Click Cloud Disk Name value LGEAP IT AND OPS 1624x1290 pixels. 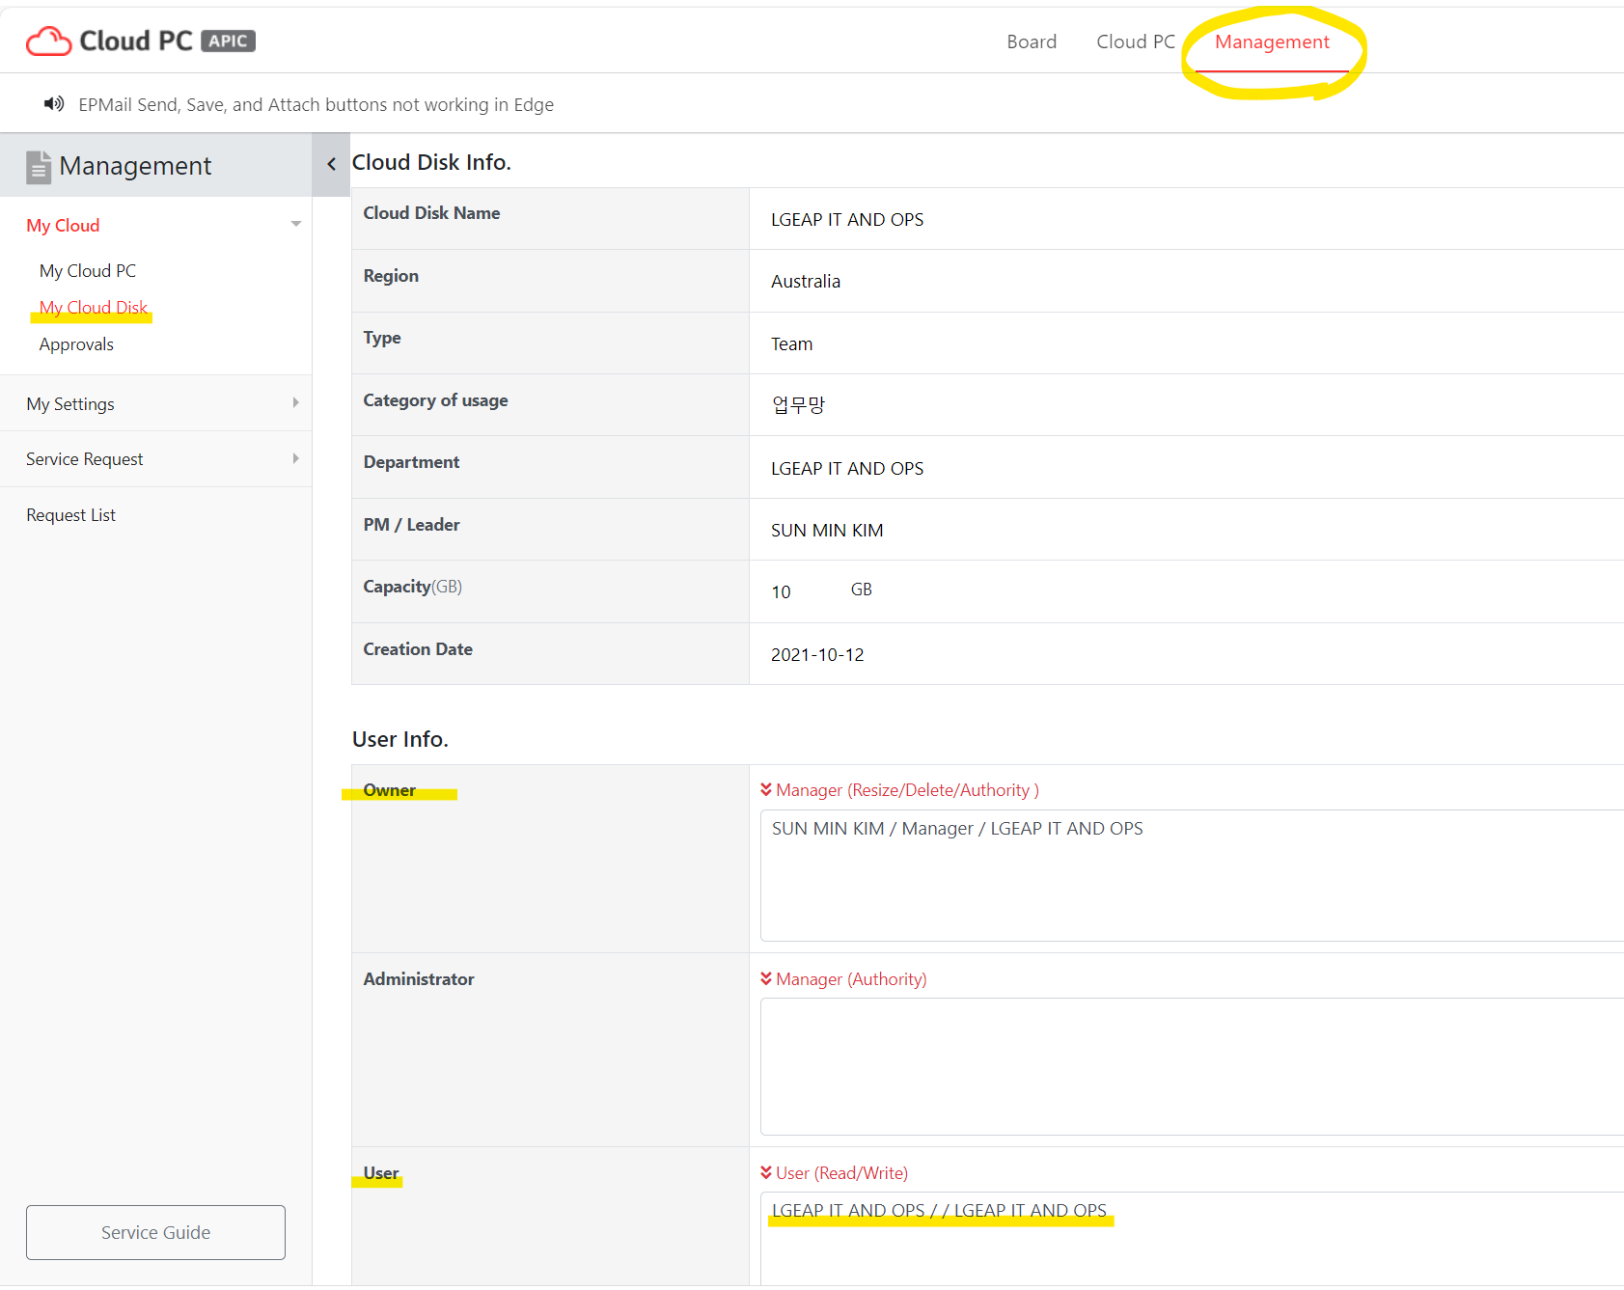[847, 220]
